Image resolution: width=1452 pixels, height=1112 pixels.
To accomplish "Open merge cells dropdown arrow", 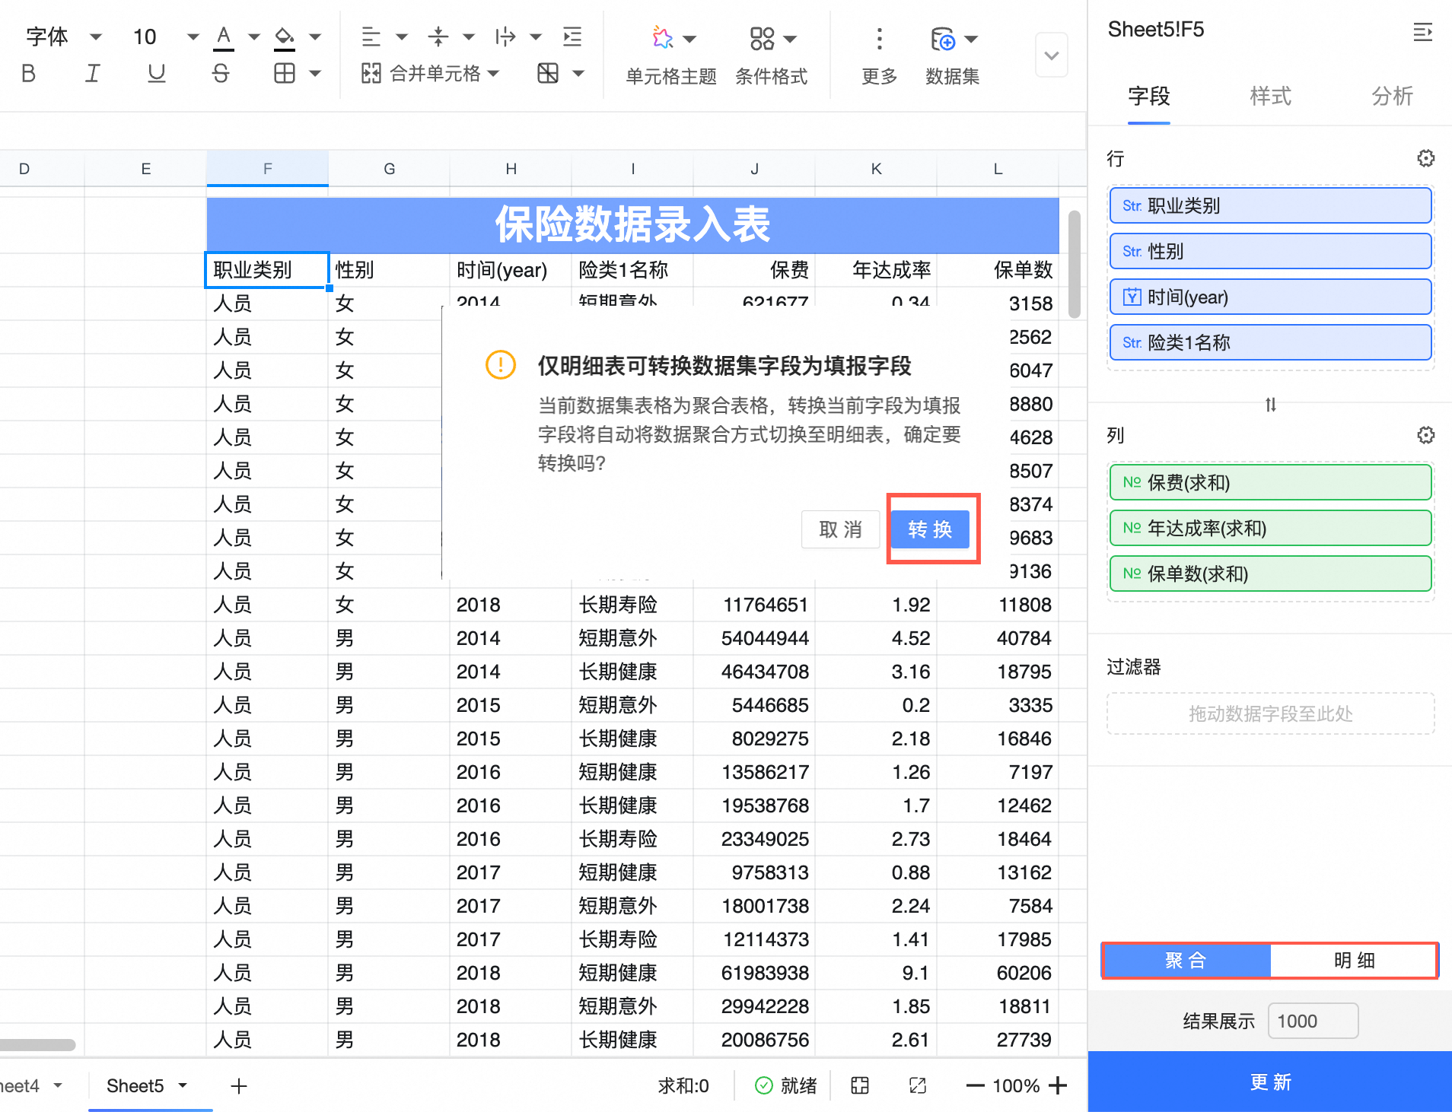I will coord(493,73).
